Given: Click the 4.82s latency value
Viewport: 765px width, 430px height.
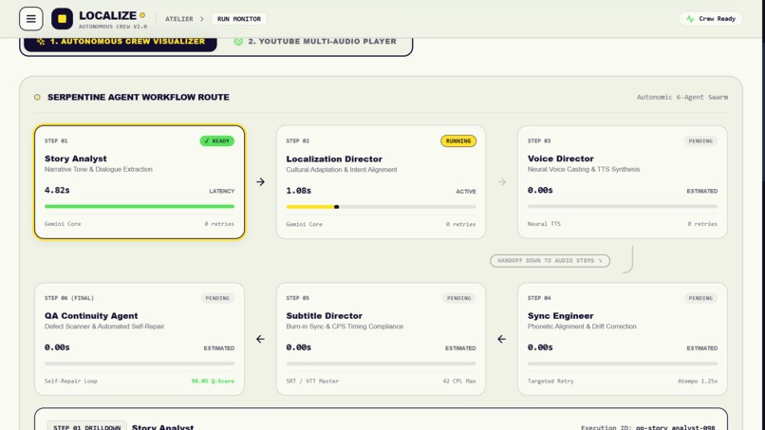Looking at the screenshot, I should 57,191.
